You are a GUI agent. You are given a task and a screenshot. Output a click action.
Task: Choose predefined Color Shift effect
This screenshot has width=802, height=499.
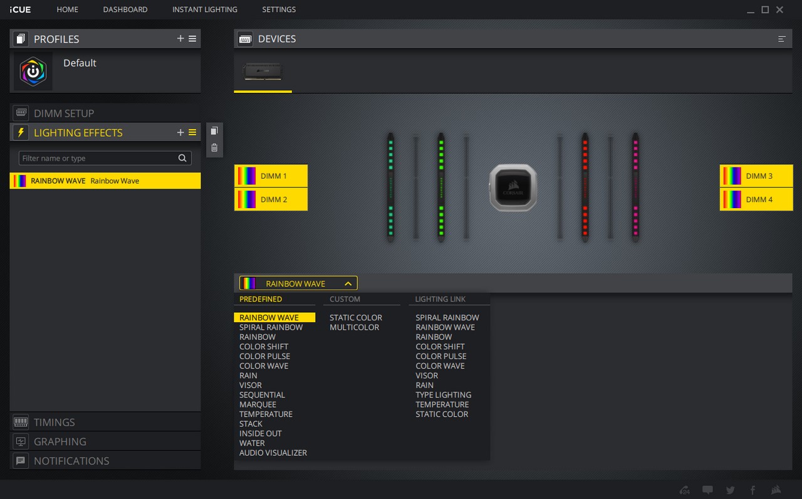tap(264, 347)
